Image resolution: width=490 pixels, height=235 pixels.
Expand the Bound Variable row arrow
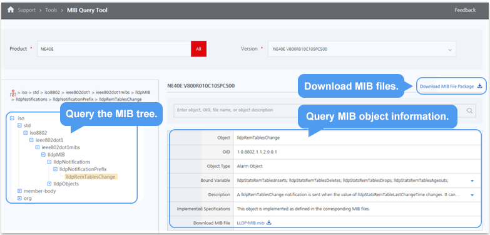[x=472, y=181]
